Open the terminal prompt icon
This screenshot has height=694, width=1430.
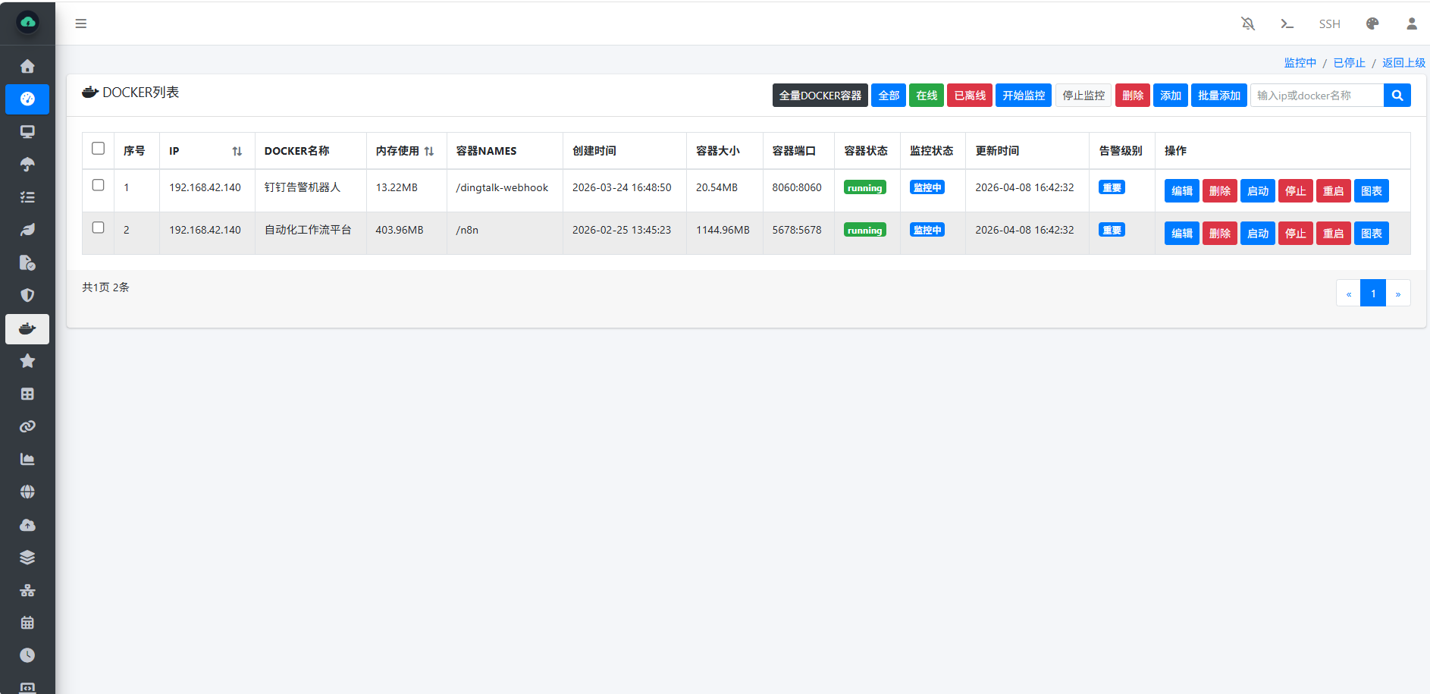[1287, 24]
